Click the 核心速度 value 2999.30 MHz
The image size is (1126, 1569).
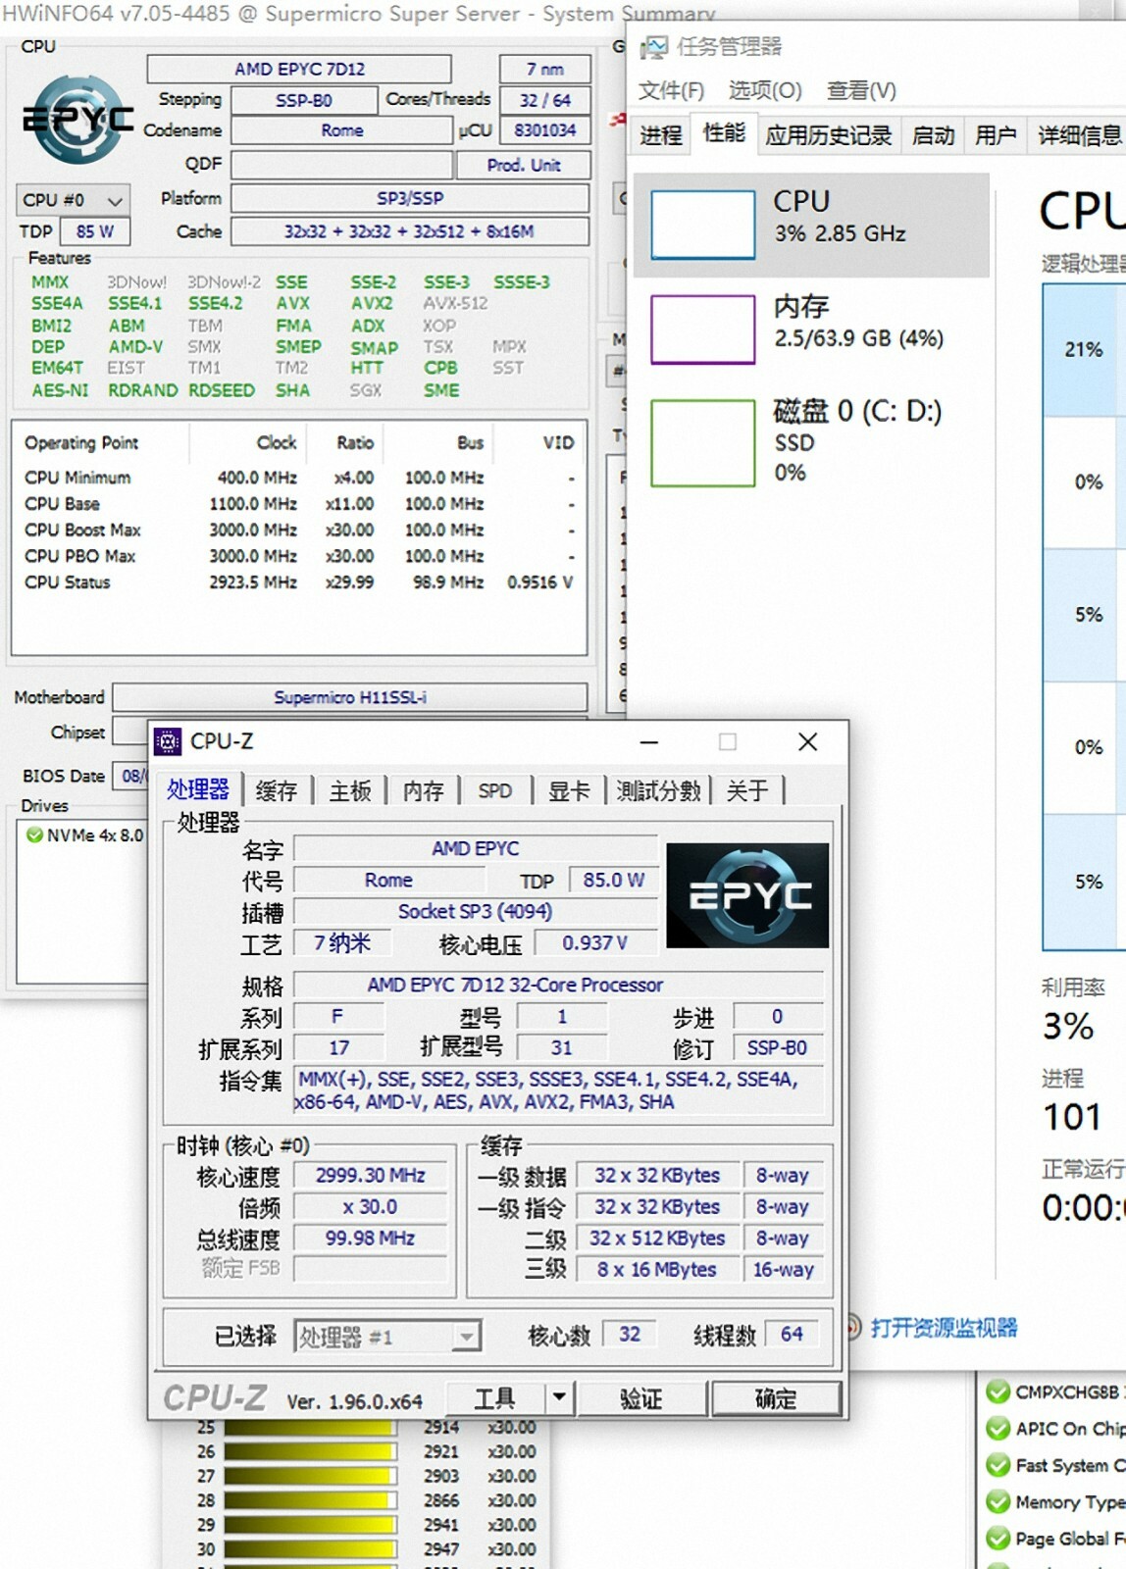(370, 1175)
